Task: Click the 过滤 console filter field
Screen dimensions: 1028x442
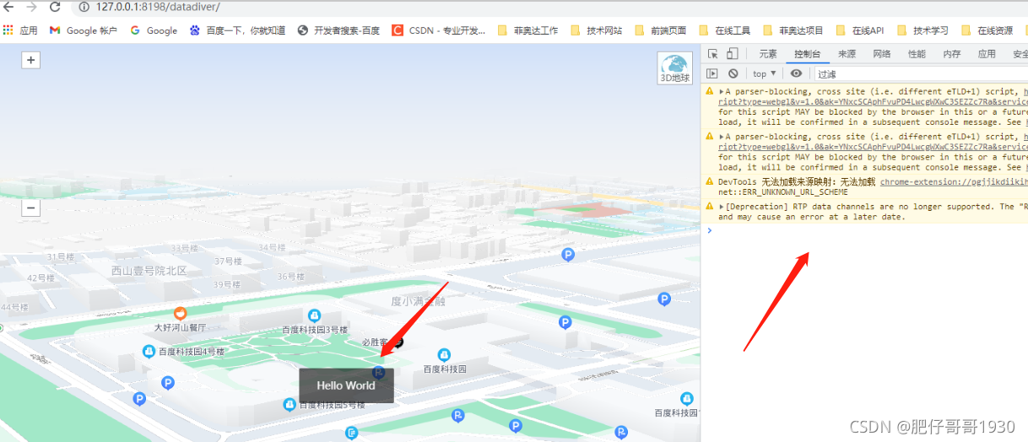Action: (920, 73)
